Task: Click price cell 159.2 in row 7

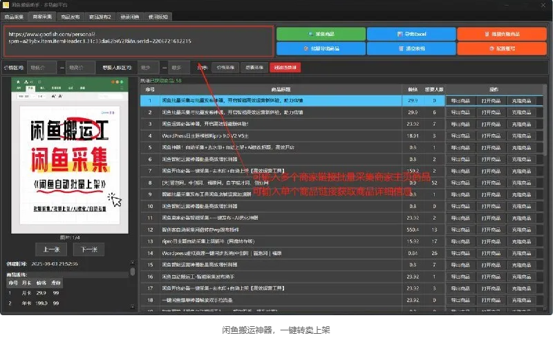Action: click(x=413, y=171)
